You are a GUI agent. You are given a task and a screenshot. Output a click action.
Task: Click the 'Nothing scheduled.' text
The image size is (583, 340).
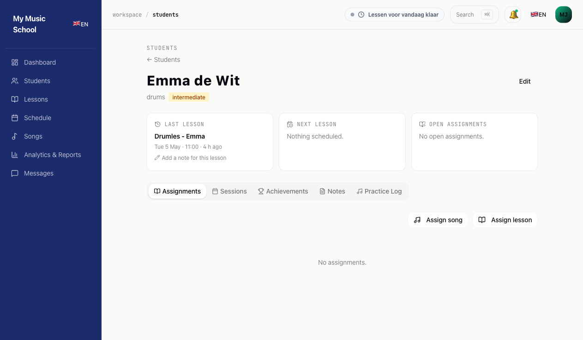click(315, 136)
